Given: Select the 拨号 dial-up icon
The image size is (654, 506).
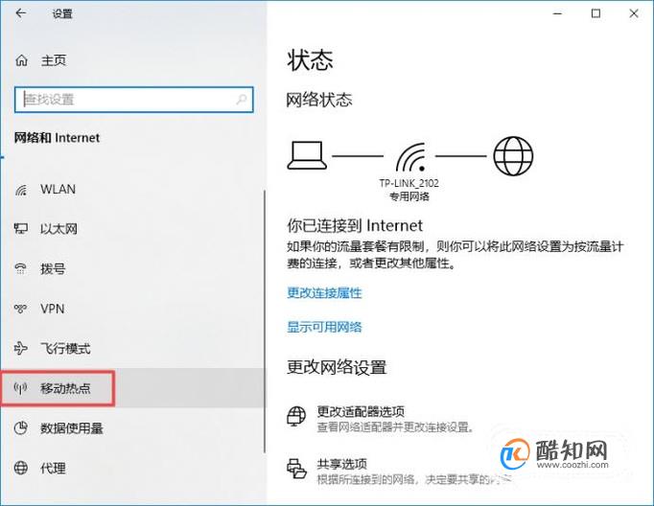Looking at the screenshot, I should [x=20, y=269].
